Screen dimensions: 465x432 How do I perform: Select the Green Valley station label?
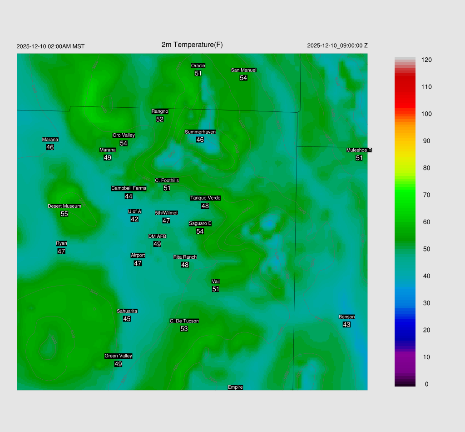point(118,356)
